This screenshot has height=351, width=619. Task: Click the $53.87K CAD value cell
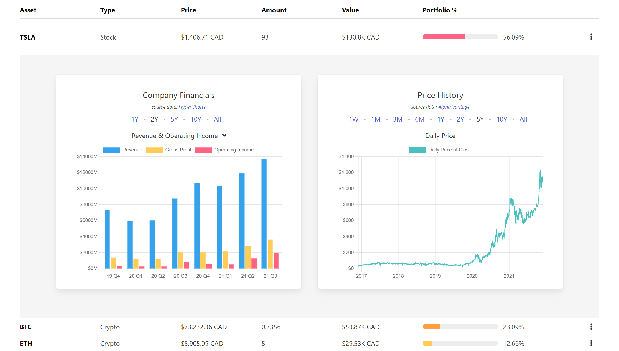[361, 327]
